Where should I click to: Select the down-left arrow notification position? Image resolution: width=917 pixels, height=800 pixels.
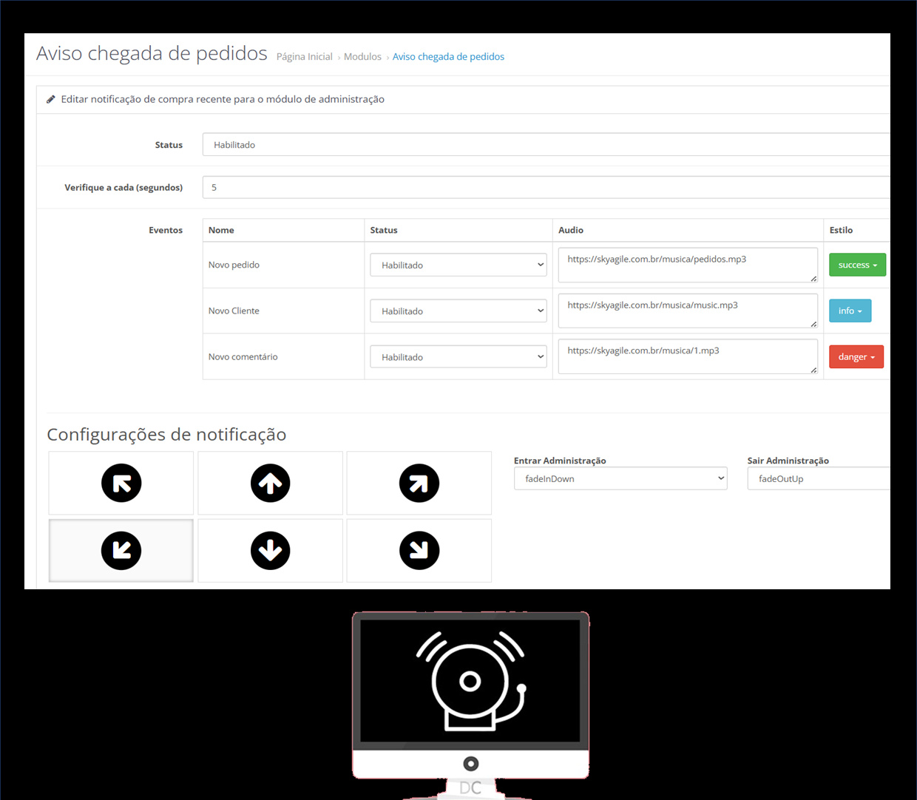coord(121,551)
